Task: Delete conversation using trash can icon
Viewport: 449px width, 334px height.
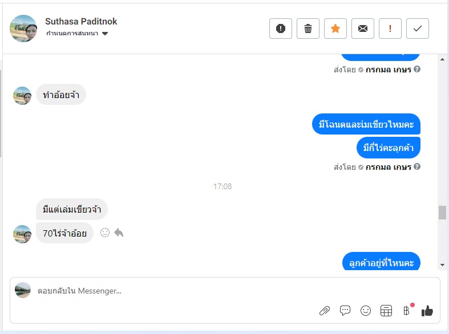Action: tap(308, 28)
